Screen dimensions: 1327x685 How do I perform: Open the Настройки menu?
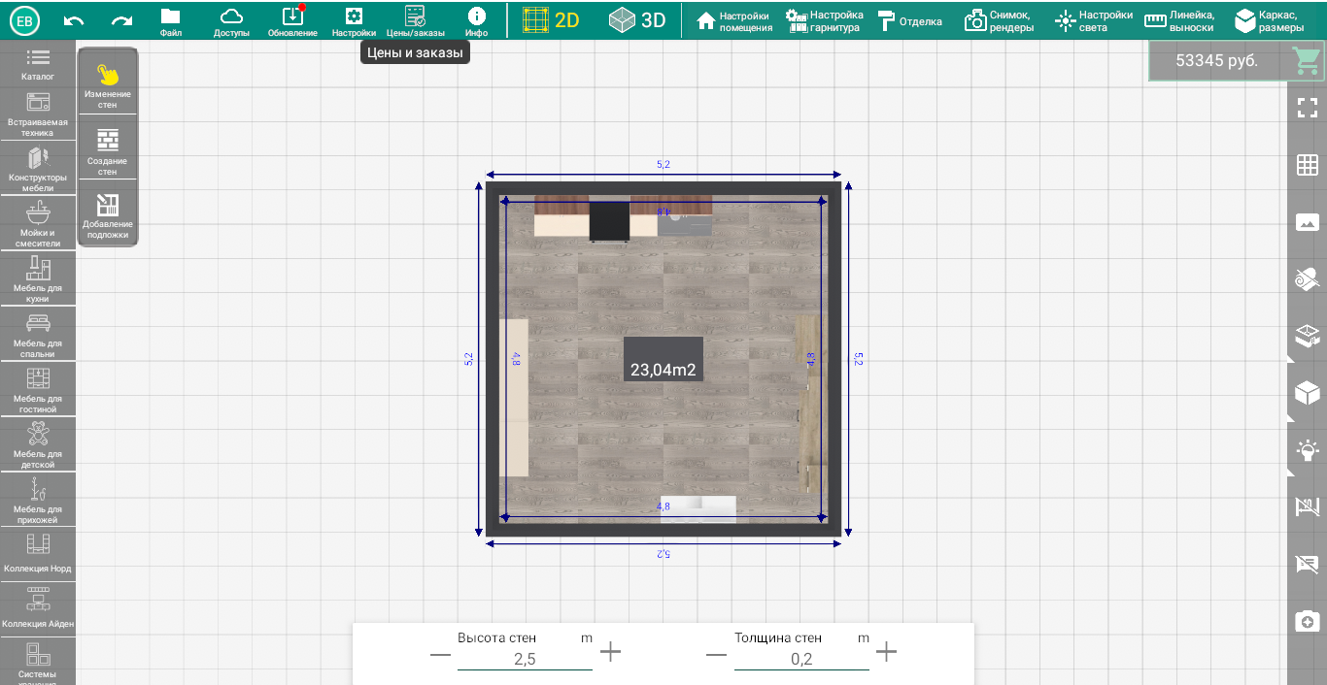pos(354,20)
